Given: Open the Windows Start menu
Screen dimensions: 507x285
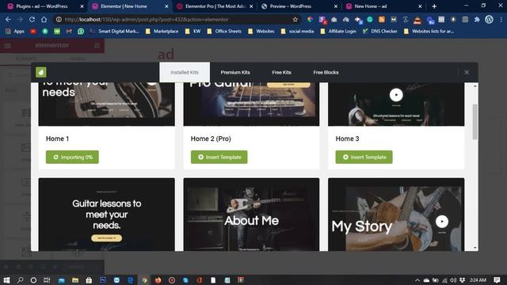Looking at the screenshot, I should [x=6, y=279].
